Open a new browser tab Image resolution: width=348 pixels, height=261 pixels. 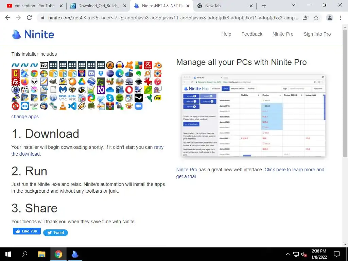coord(264,6)
